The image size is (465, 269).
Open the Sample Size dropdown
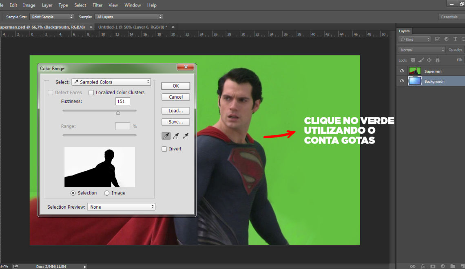coord(52,17)
